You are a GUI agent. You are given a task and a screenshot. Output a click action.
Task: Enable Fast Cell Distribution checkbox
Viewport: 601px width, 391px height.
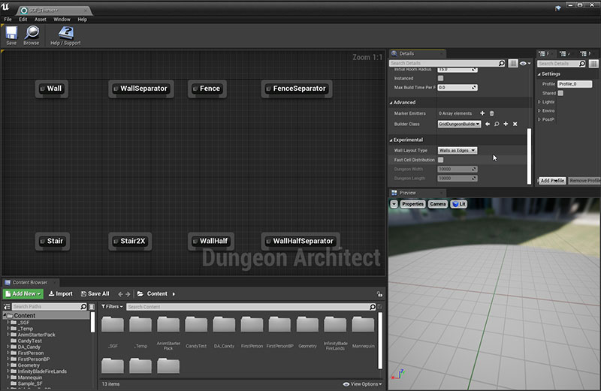tap(441, 160)
